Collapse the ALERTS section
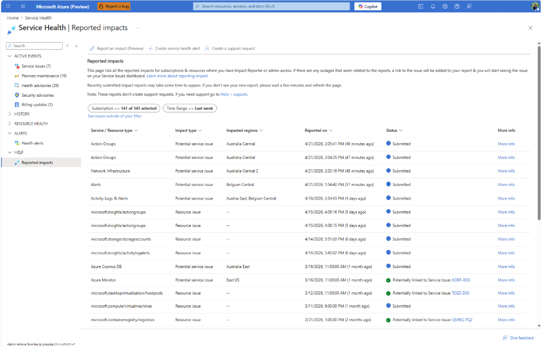 (10, 133)
